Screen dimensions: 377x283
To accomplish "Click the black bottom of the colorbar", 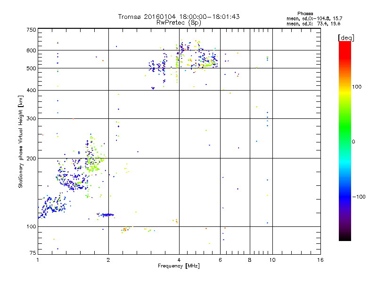I will tap(345, 237).
